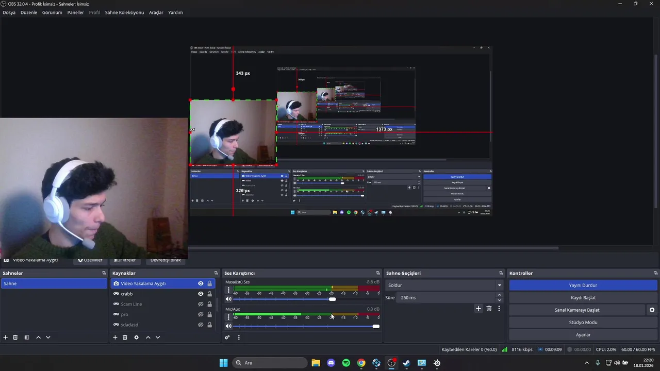Viewport: 660px width, 371px height.
Task: Open advanced audio properties gears icon
Action: [x=227, y=338]
